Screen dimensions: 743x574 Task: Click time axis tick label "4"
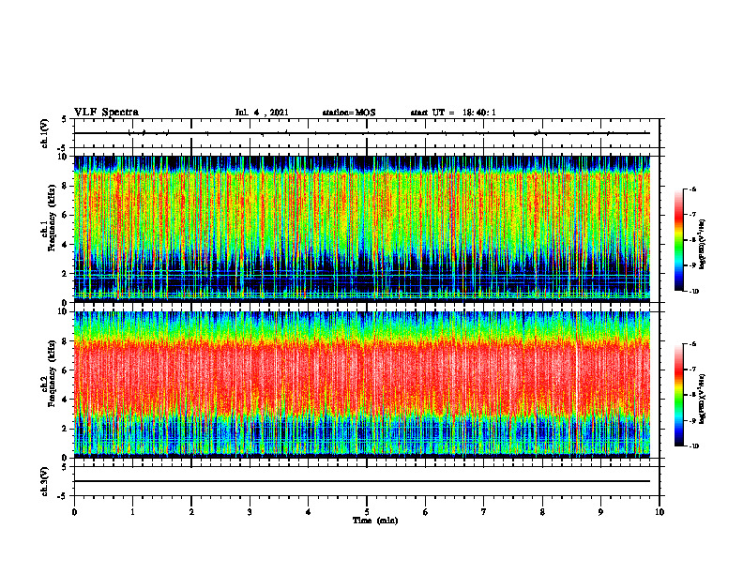tap(309, 512)
